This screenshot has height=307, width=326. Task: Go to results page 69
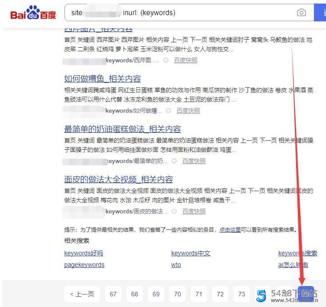(156, 294)
